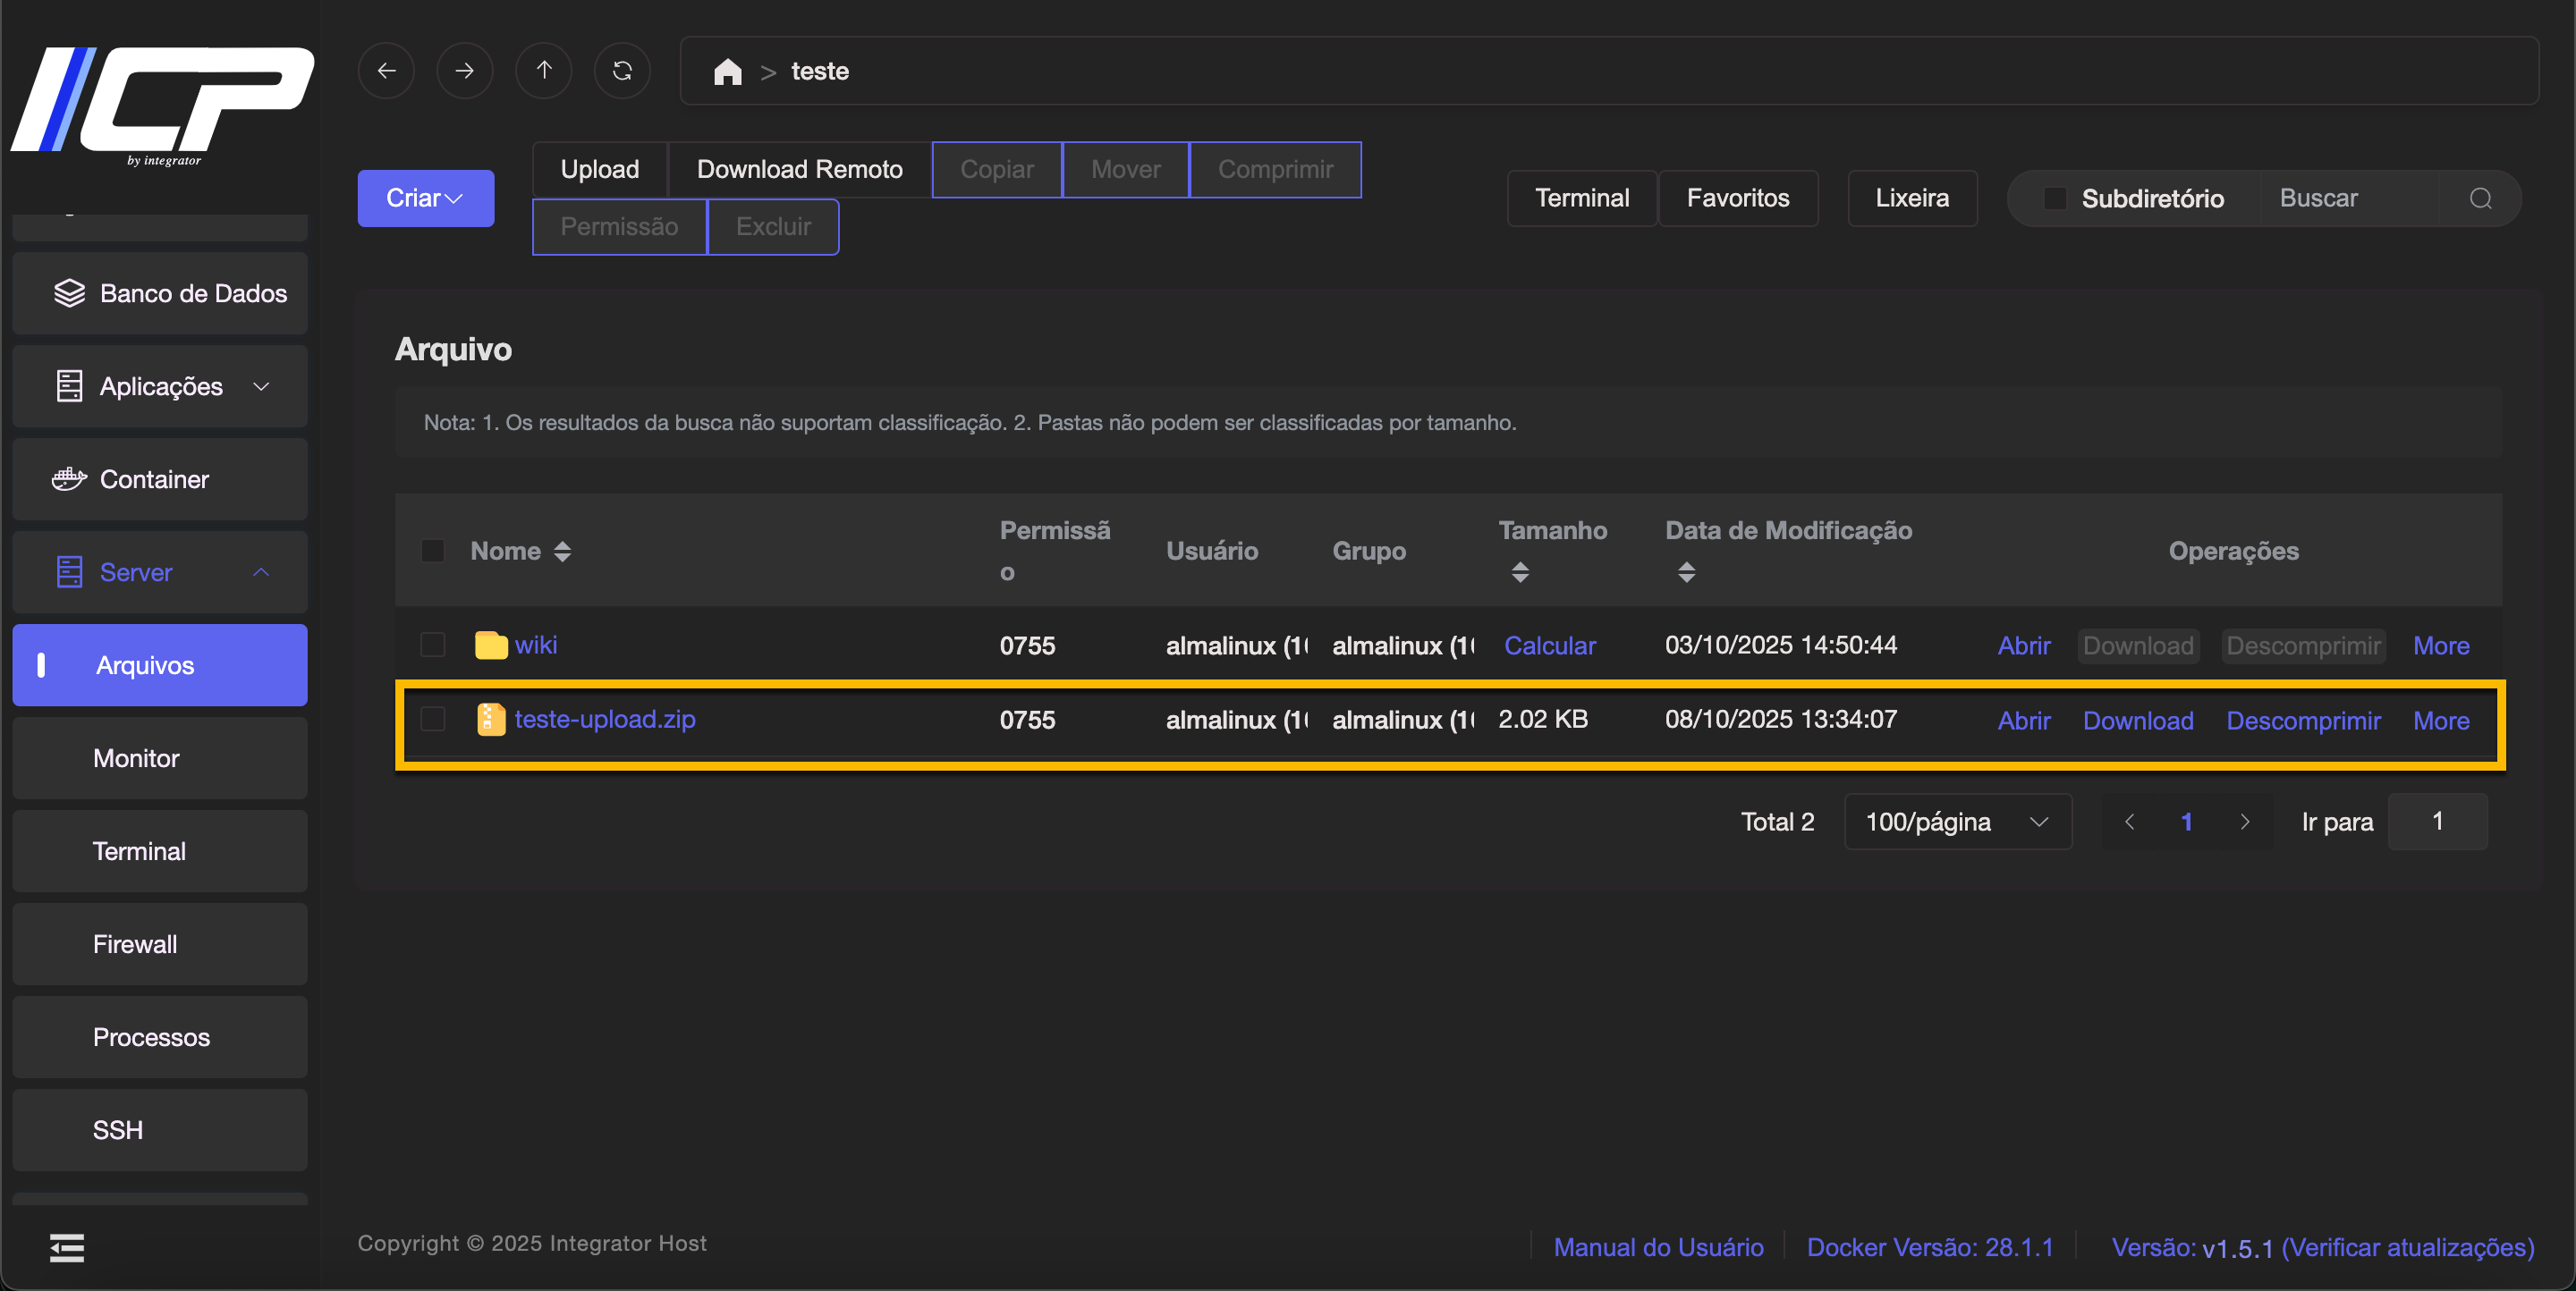Enable the Subdiretório checkbox

pyautogui.click(x=2055, y=198)
